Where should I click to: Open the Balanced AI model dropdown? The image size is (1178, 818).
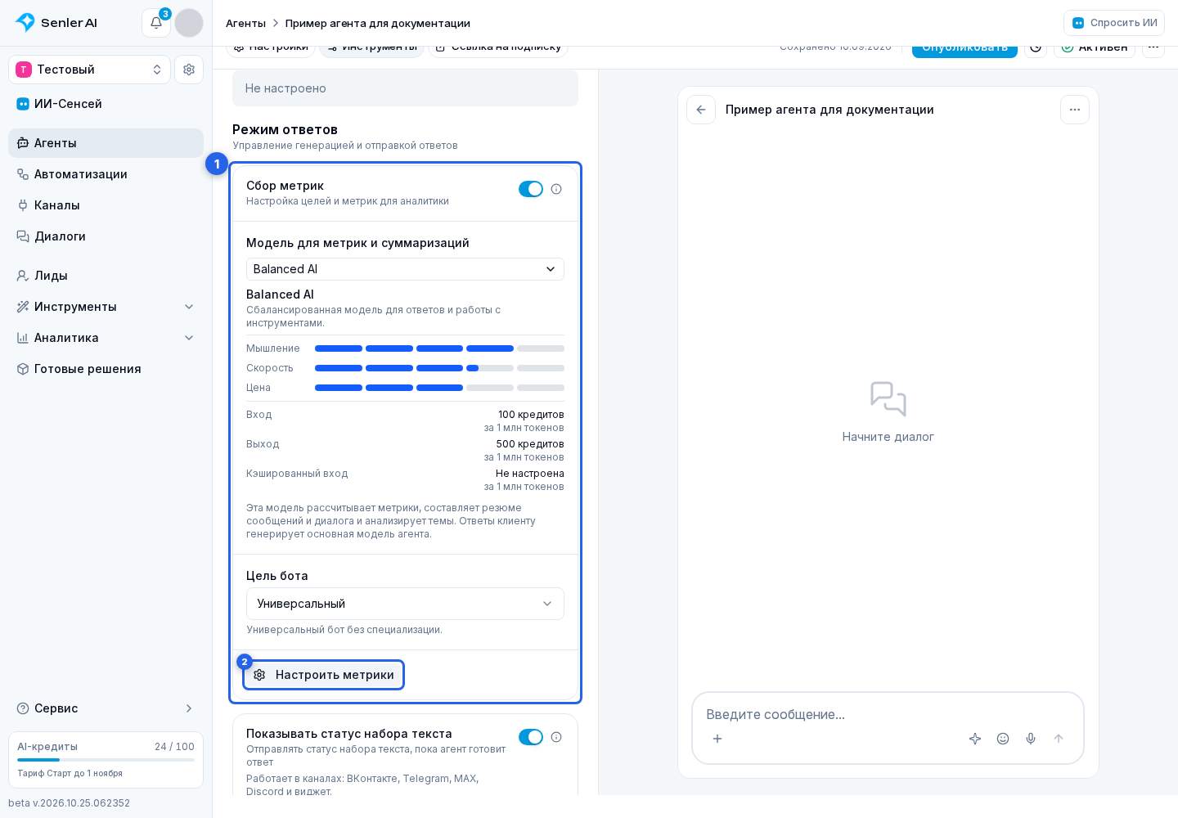[405, 269]
